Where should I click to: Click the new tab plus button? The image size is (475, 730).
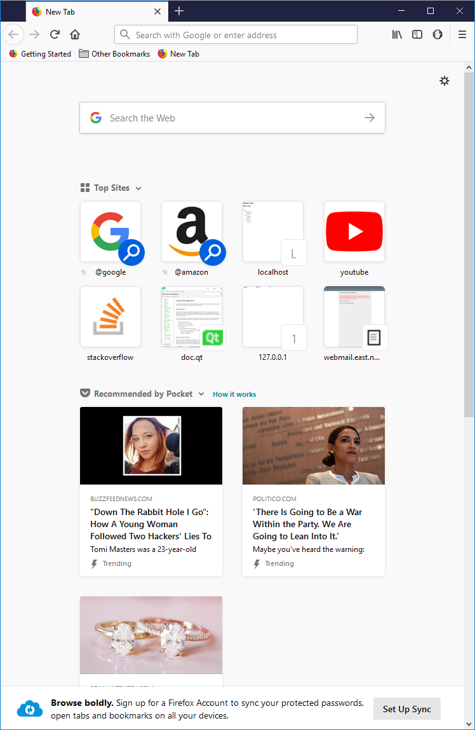click(x=179, y=11)
